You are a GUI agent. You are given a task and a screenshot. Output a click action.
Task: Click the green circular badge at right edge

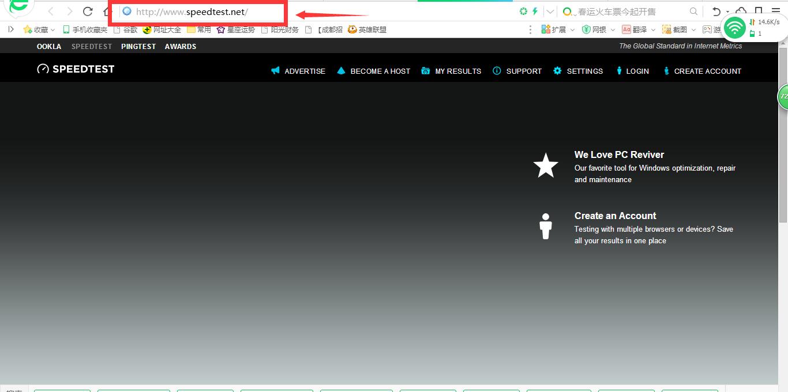click(x=783, y=96)
